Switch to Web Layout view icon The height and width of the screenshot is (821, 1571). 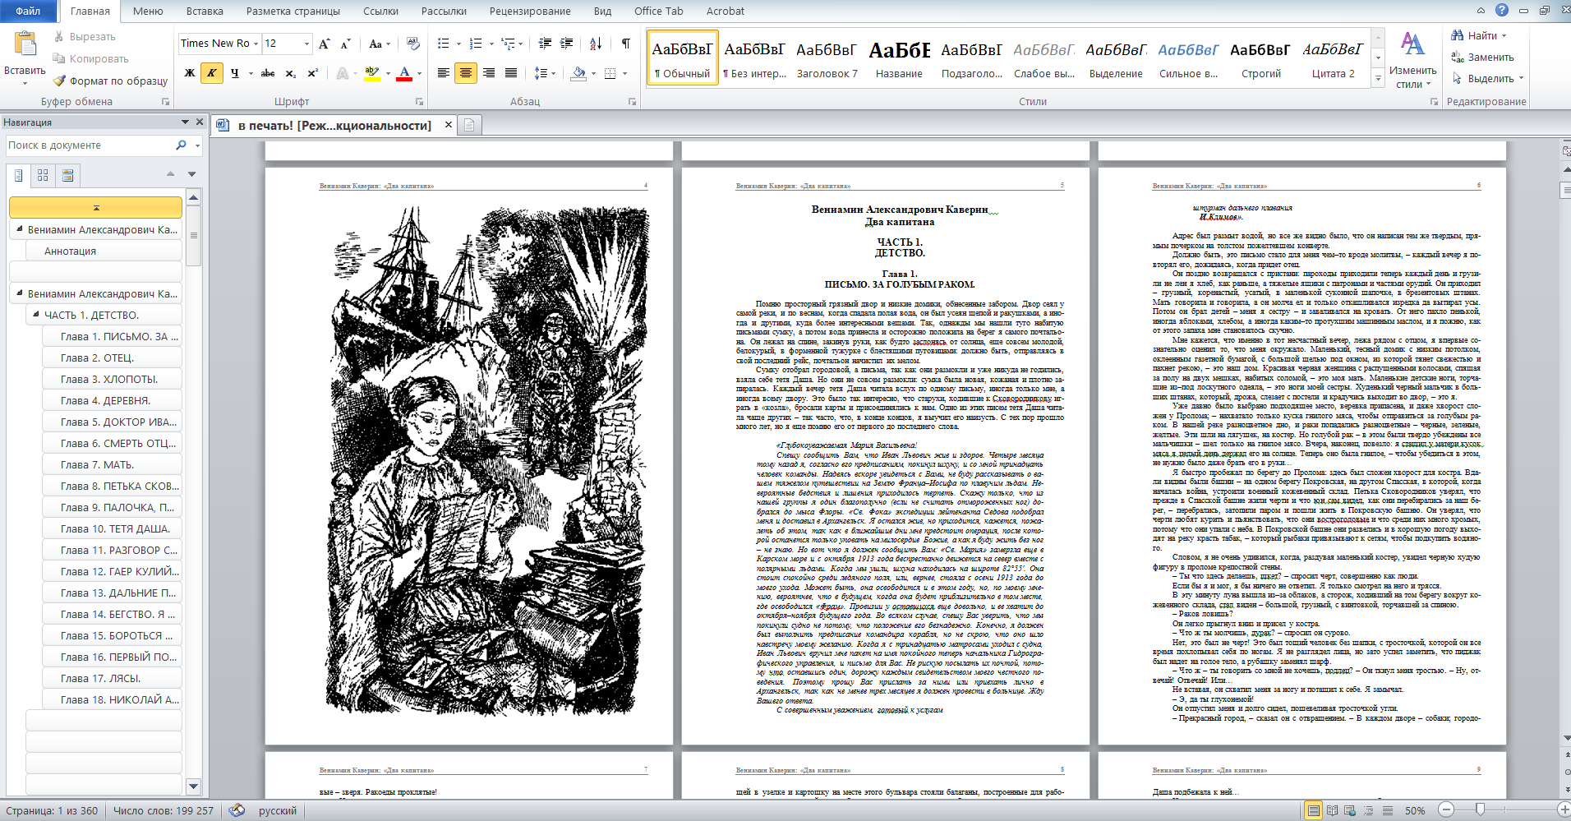[1350, 810]
